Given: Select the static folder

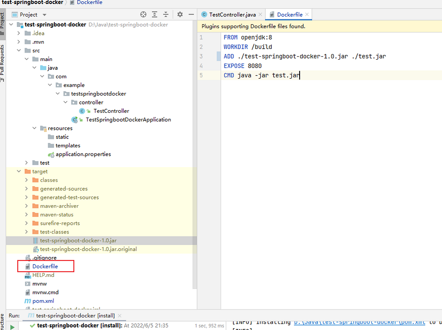Looking at the screenshot, I should (62, 137).
